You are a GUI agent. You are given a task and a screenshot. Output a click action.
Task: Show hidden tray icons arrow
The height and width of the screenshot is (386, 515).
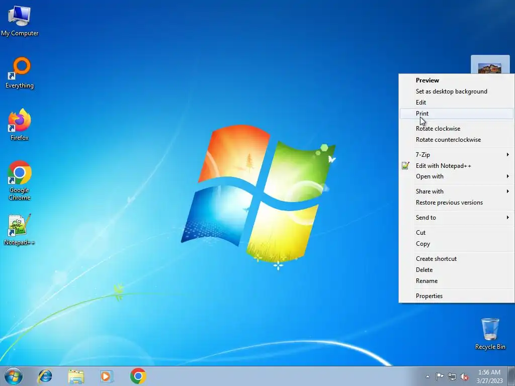427,376
